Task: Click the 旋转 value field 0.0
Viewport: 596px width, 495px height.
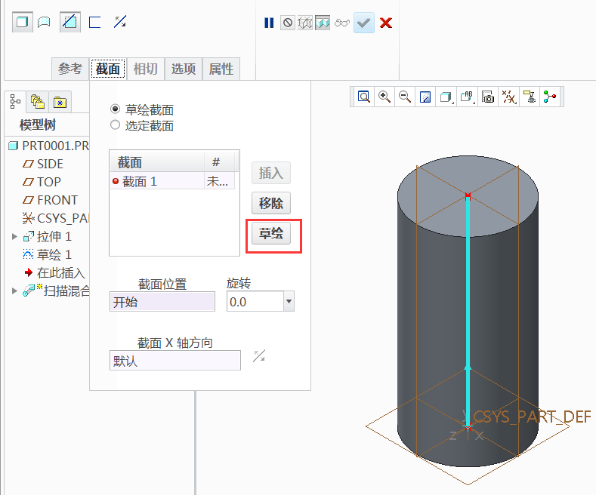Action: [x=255, y=302]
